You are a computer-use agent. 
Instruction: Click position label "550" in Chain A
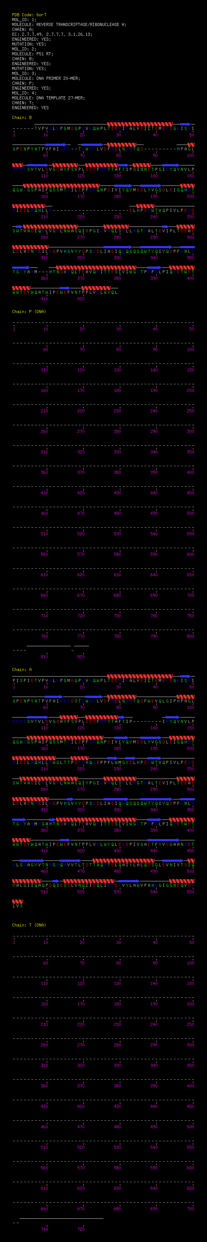tap(190, 892)
